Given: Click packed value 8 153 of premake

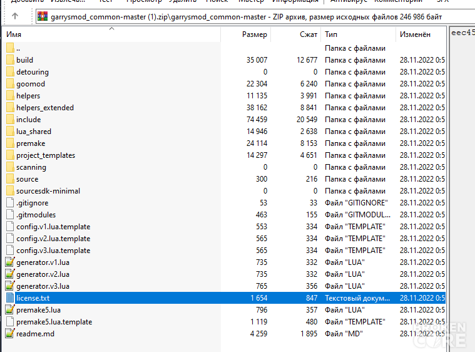Looking at the screenshot, I should coord(309,143).
